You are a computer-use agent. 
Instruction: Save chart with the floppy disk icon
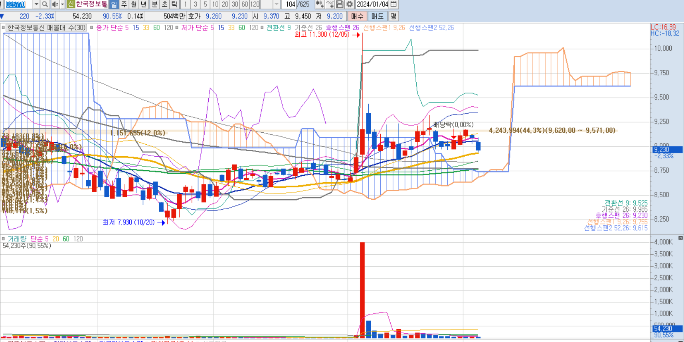[x=340, y=4]
